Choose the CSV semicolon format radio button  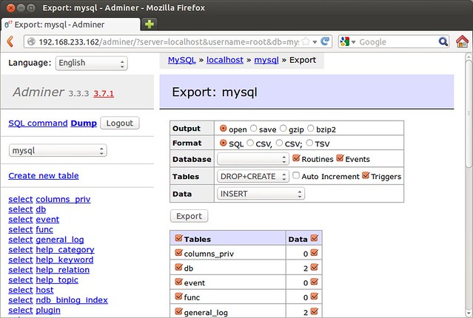pos(279,143)
